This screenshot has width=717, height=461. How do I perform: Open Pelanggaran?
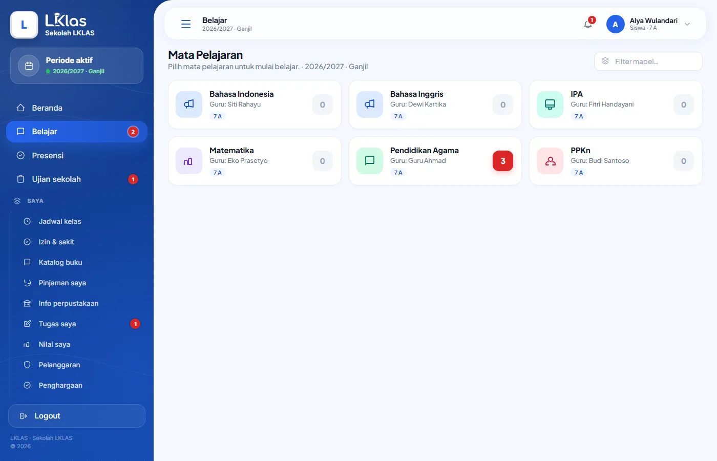click(82, 365)
